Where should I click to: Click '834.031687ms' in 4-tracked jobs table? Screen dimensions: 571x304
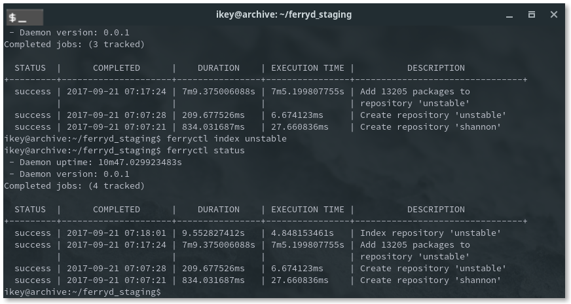[x=213, y=280]
